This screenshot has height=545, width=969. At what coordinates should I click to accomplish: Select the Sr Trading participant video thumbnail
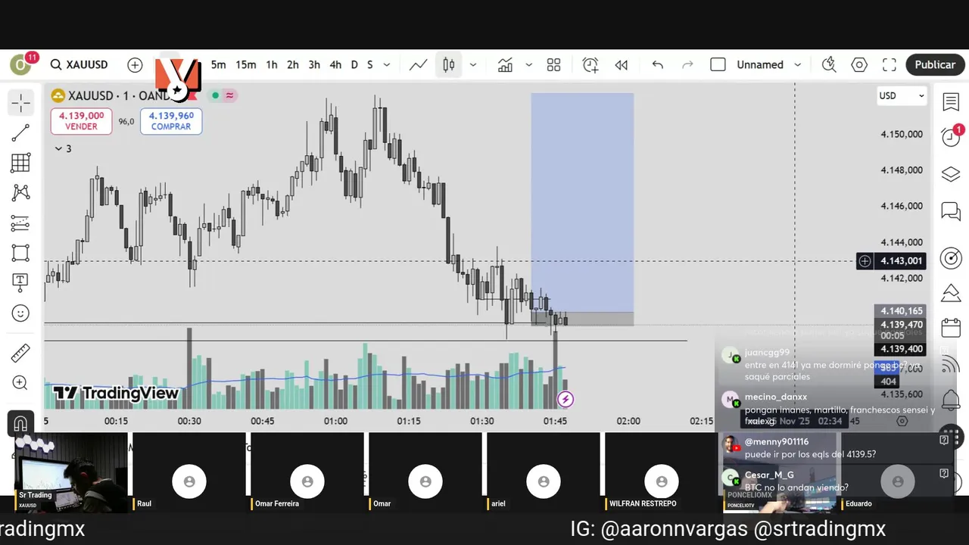pos(72,472)
